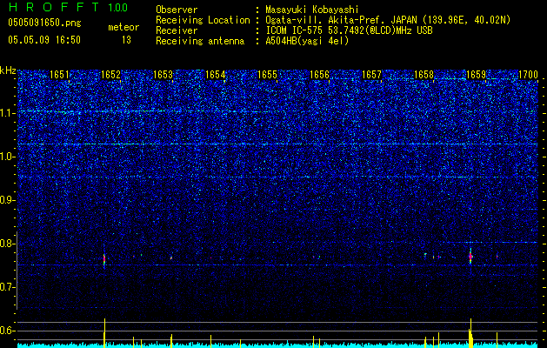Screen dimensions: 547x348
Task: Click the 1655 time label
Action: click(267, 76)
